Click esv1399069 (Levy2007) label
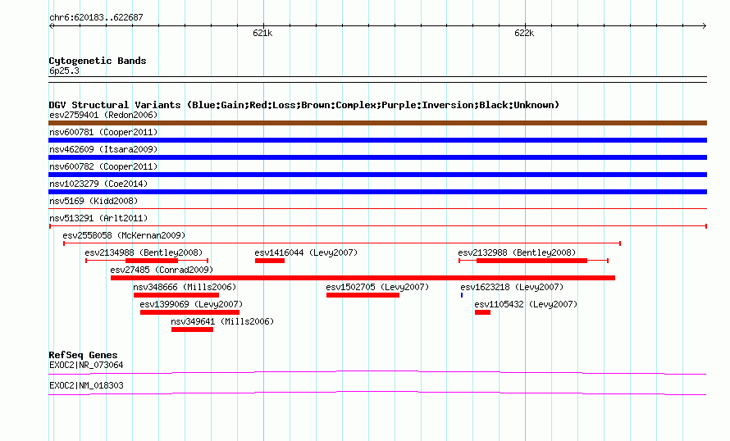This screenshot has width=730, height=441. tap(191, 304)
